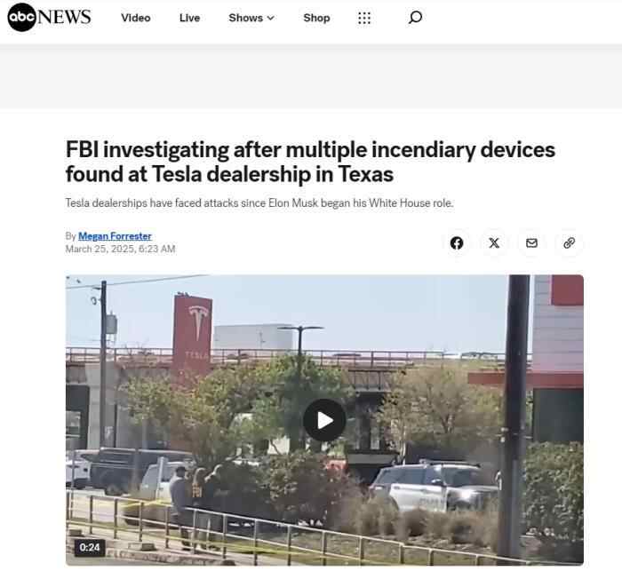Viewport: 622px width, 571px height.
Task: Click the 0:24 video duration badge
Action: click(x=90, y=548)
